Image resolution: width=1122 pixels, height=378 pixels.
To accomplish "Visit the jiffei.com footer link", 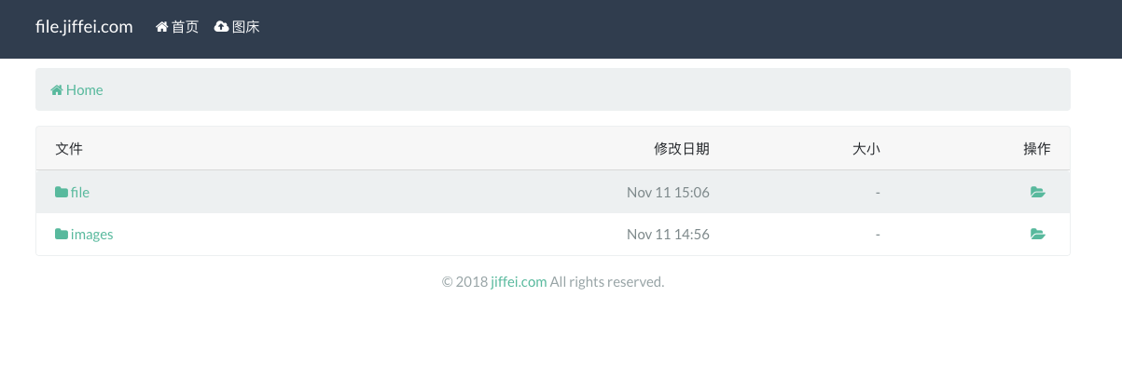I will [519, 281].
